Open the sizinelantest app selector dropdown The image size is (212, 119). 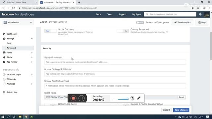coord(18,22)
